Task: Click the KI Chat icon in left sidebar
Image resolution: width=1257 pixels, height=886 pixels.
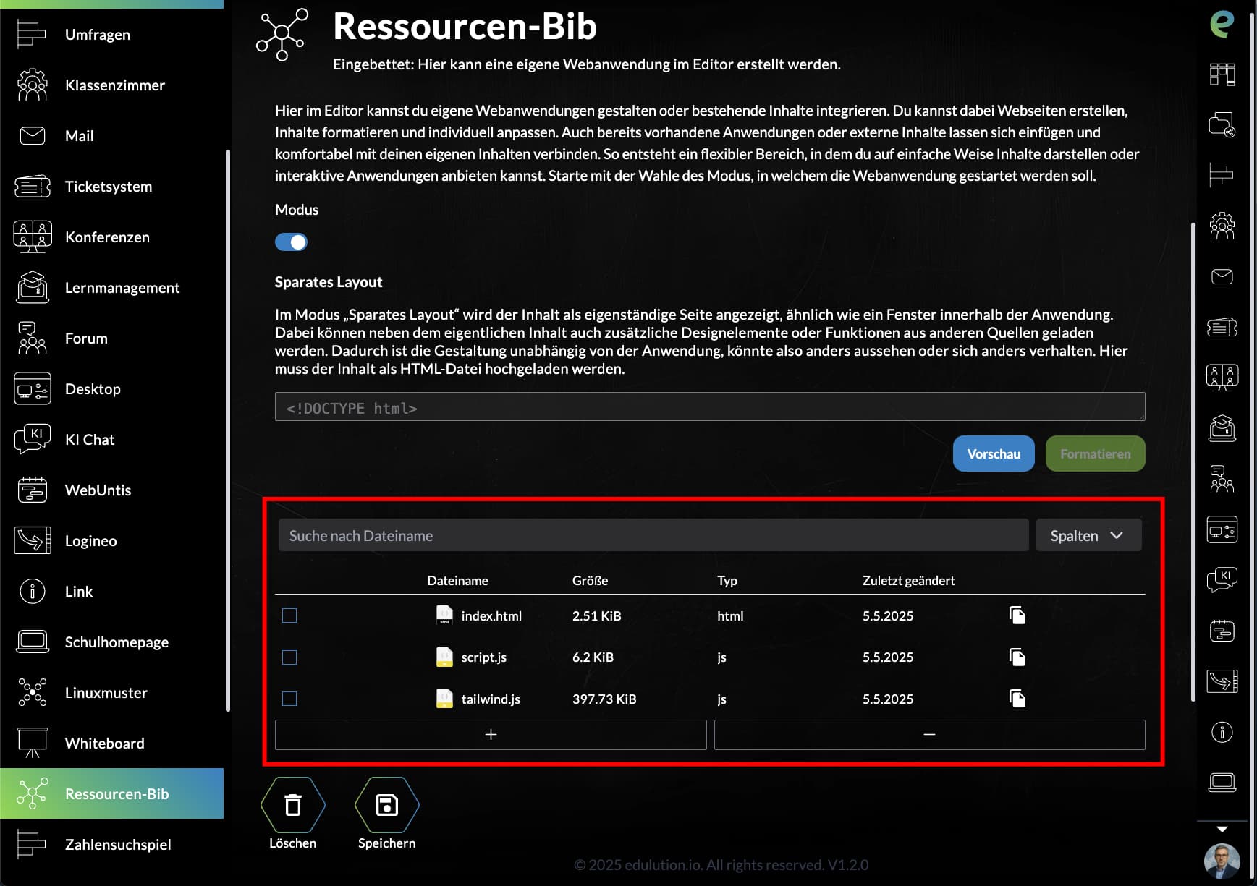Action: [32, 439]
